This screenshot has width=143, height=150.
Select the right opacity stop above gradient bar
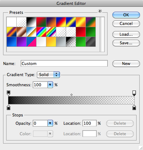point(134,93)
